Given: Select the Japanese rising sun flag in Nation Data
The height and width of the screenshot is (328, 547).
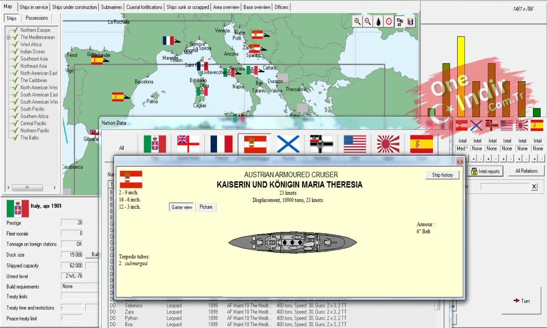Looking at the screenshot, I should point(388,144).
